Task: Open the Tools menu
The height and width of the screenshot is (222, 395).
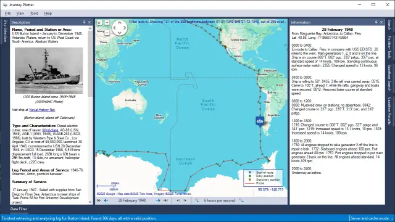Action: [x=34, y=14]
